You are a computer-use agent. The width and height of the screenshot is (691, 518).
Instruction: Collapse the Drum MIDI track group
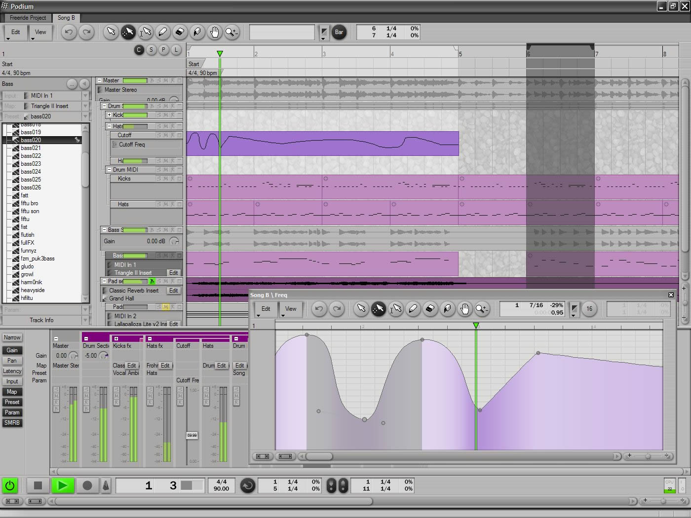point(109,170)
